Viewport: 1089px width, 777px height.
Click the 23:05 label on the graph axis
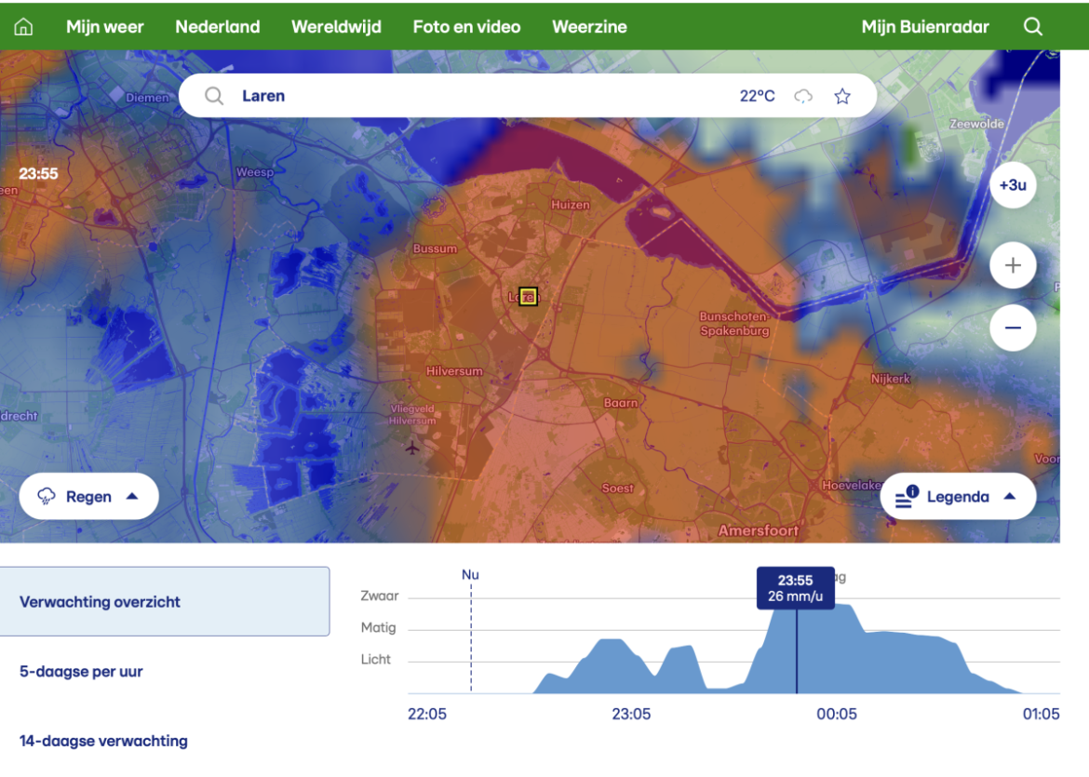click(631, 714)
